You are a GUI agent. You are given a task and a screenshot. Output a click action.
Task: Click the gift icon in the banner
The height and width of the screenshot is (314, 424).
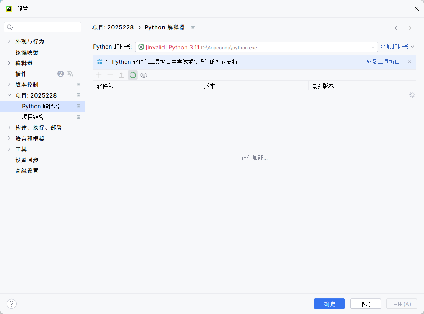point(100,62)
